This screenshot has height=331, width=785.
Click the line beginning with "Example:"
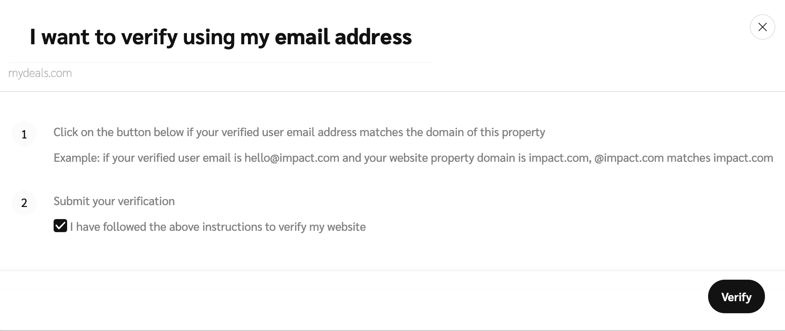pyautogui.click(x=413, y=158)
